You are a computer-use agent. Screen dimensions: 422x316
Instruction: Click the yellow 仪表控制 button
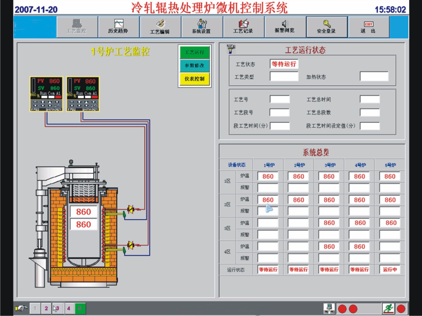pyautogui.click(x=195, y=79)
